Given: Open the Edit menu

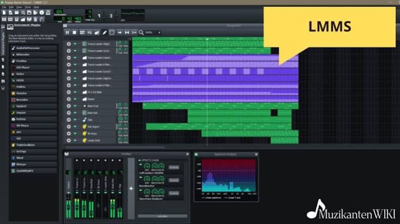Looking at the screenshot, I should point(11,7).
